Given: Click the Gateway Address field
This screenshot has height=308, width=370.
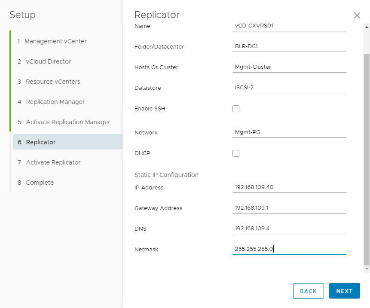Looking at the screenshot, I should 289,208.
